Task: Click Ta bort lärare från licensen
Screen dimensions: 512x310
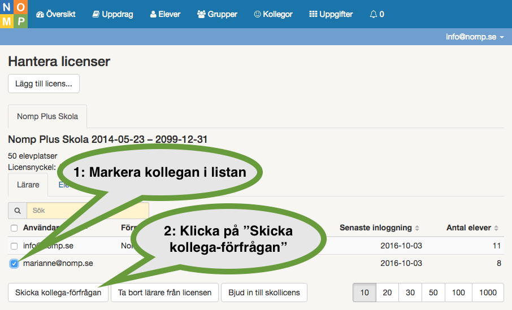Action: point(164,292)
